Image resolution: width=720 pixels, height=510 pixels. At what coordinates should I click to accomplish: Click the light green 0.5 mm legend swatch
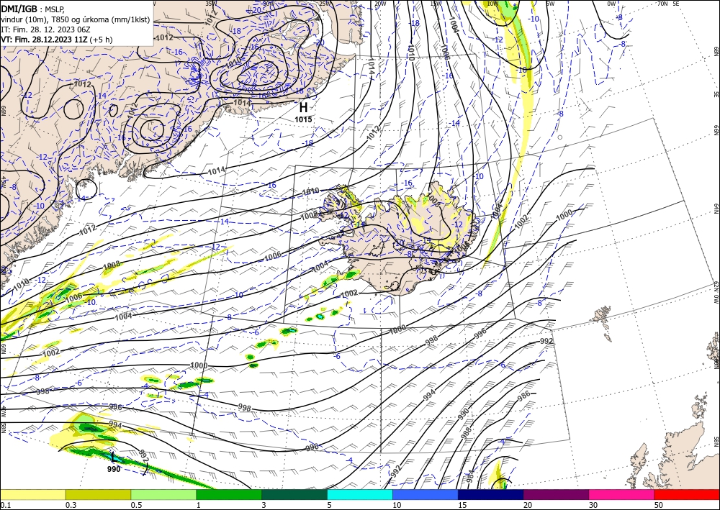tap(163, 494)
